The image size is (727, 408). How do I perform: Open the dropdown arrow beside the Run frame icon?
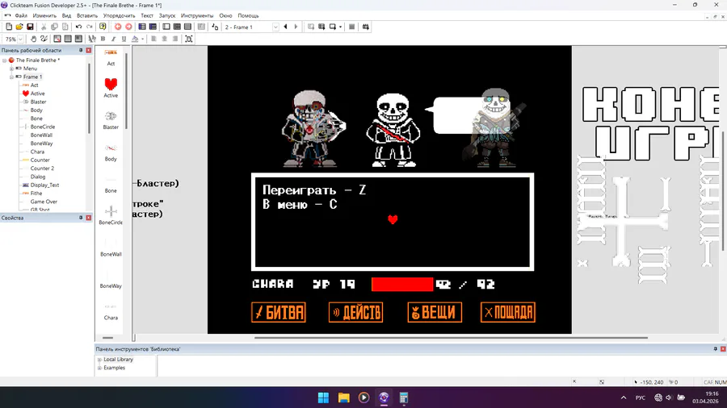tap(340, 27)
